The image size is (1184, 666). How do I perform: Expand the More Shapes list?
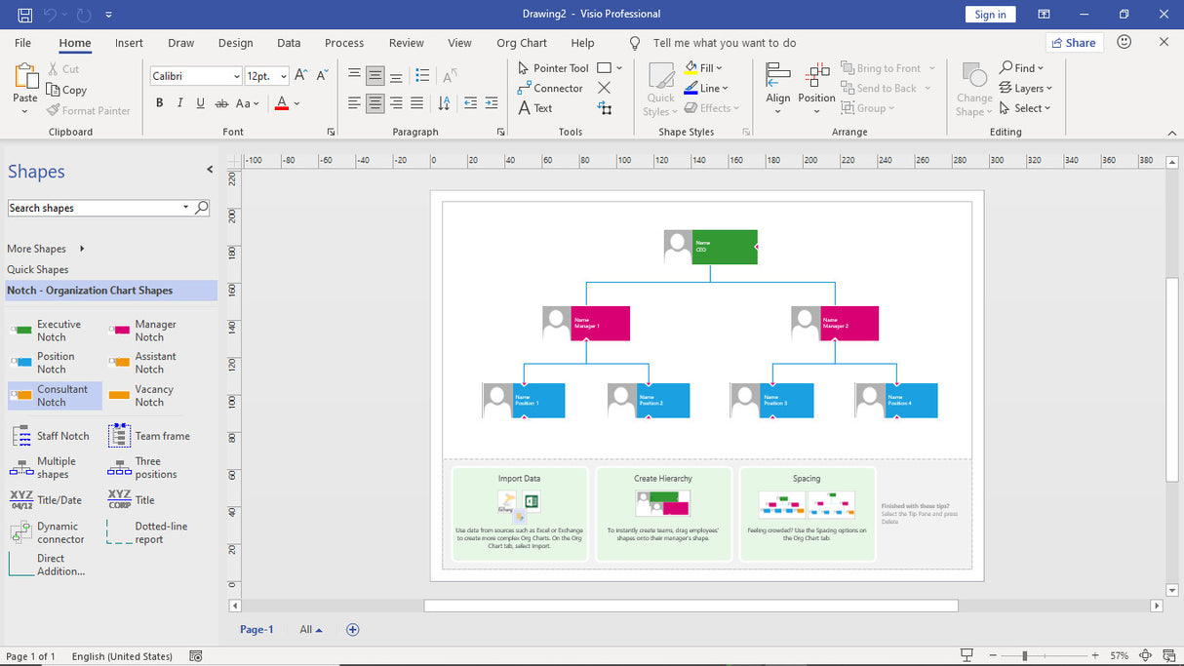[37, 249]
